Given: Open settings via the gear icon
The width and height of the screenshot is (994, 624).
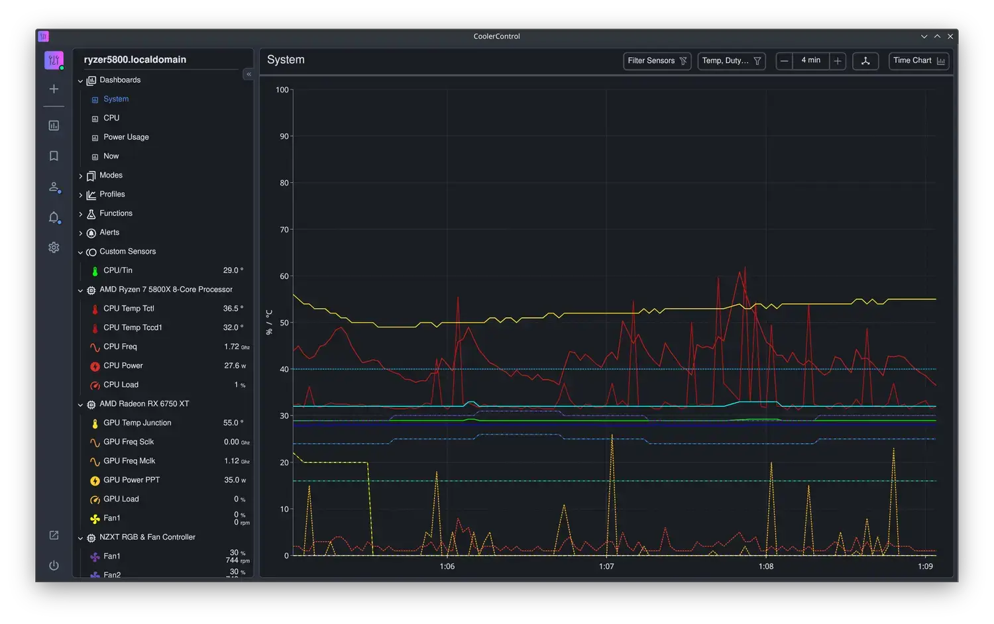Looking at the screenshot, I should click(54, 247).
